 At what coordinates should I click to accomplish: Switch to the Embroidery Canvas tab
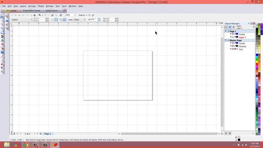(32, 11)
